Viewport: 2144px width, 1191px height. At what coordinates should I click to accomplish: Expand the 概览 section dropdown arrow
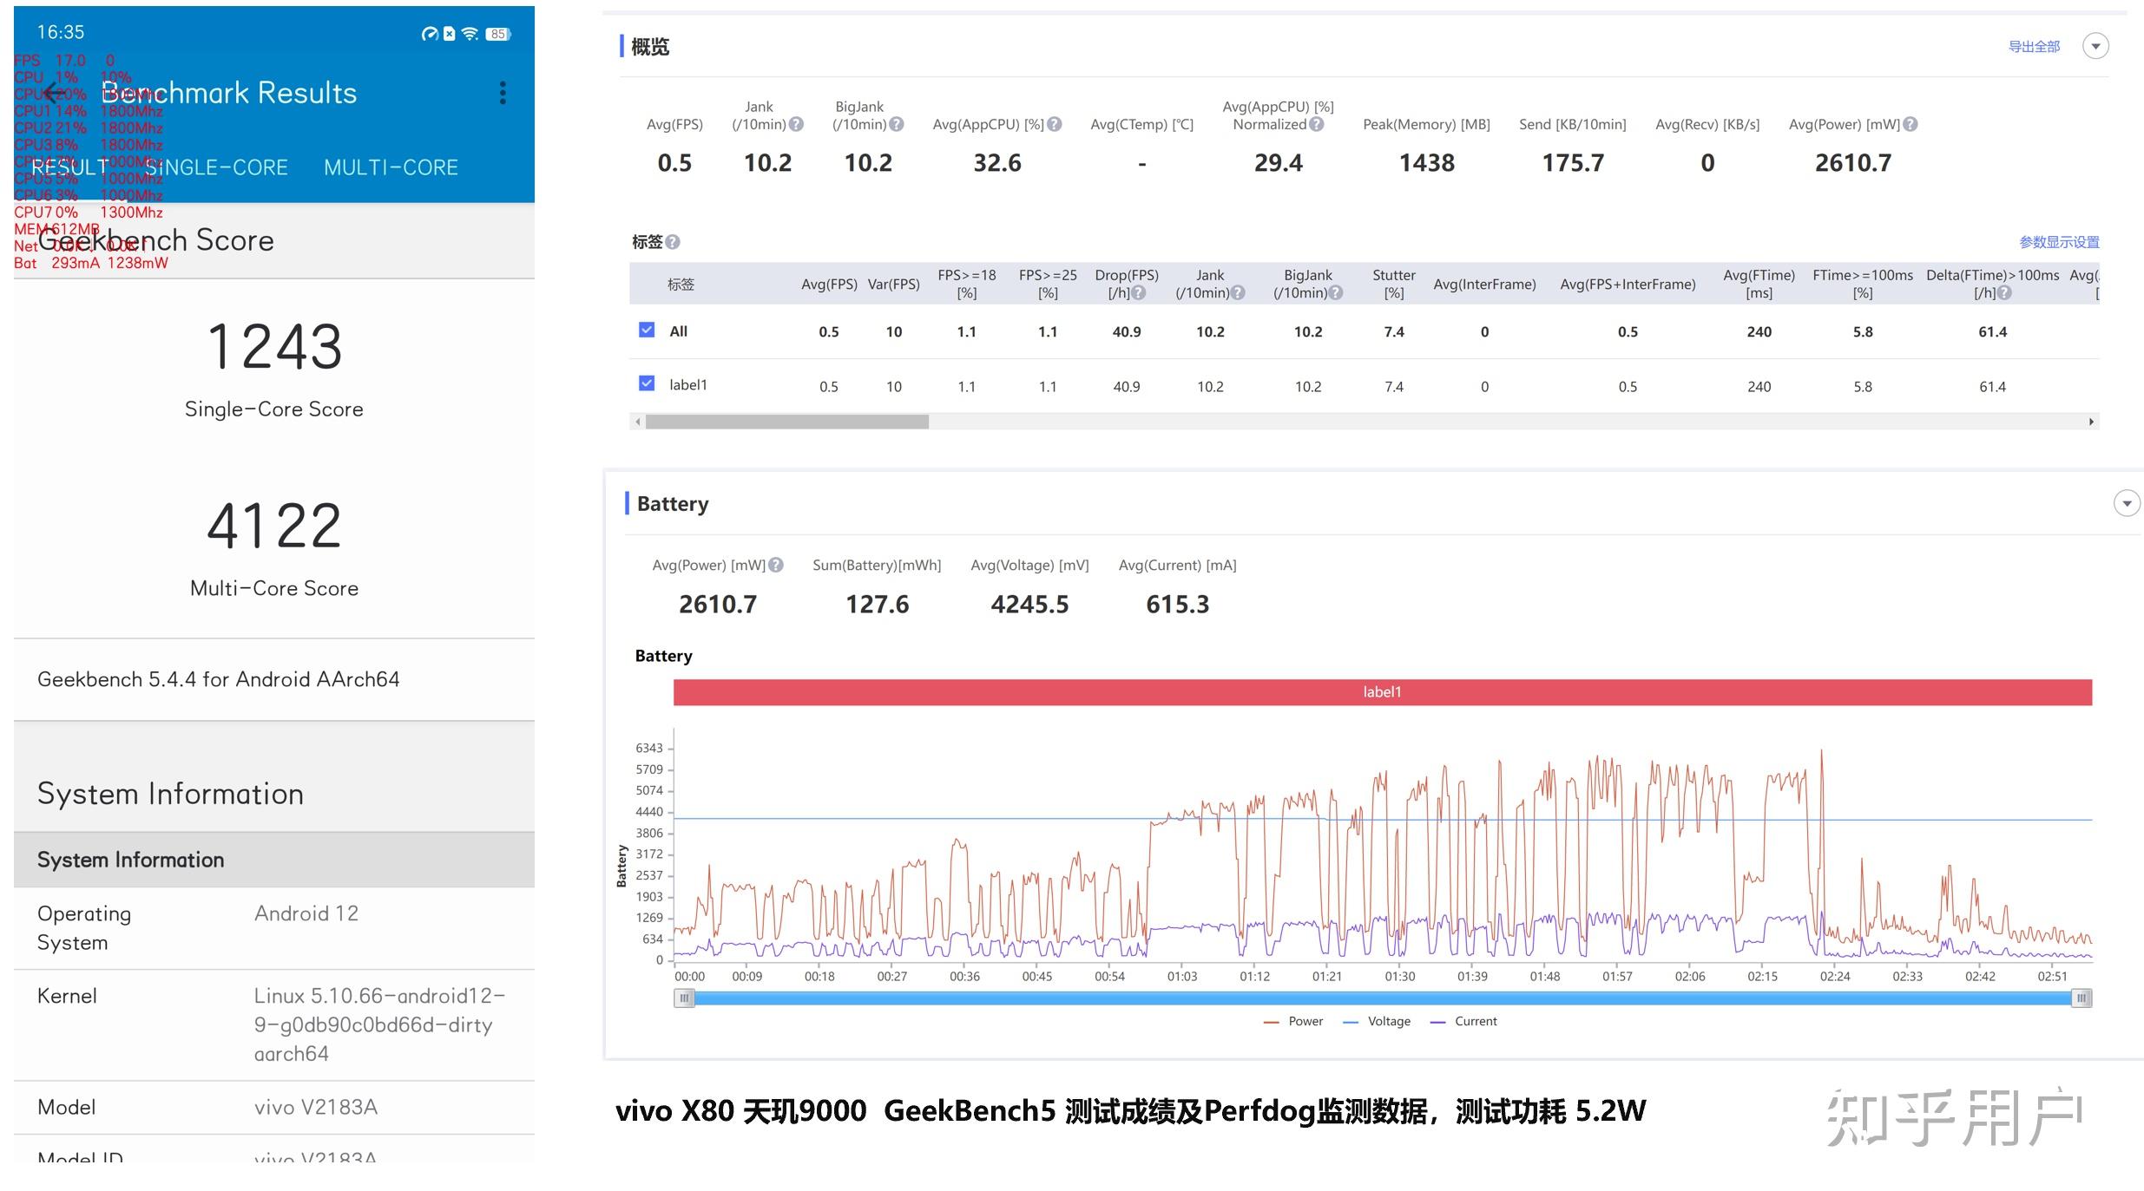tap(2095, 46)
